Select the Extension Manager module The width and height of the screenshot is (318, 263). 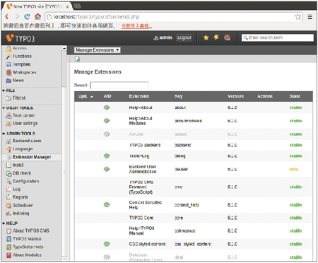32,157
